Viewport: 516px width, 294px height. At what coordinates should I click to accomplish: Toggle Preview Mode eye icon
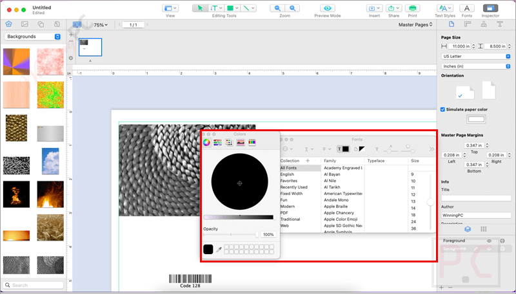tap(327, 8)
